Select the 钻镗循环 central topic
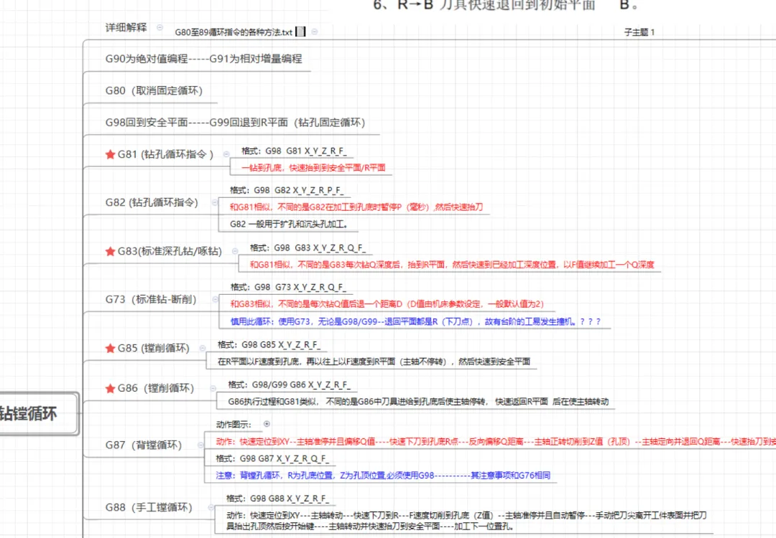The image size is (776, 538). coord(37,413)
